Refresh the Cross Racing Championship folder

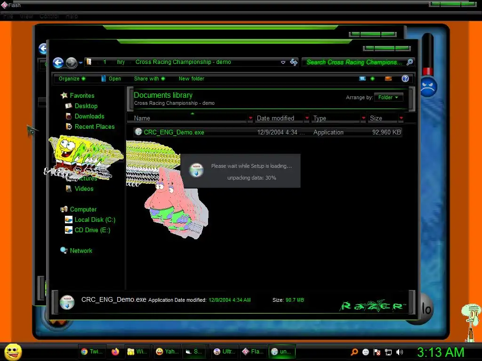[294, 63]
